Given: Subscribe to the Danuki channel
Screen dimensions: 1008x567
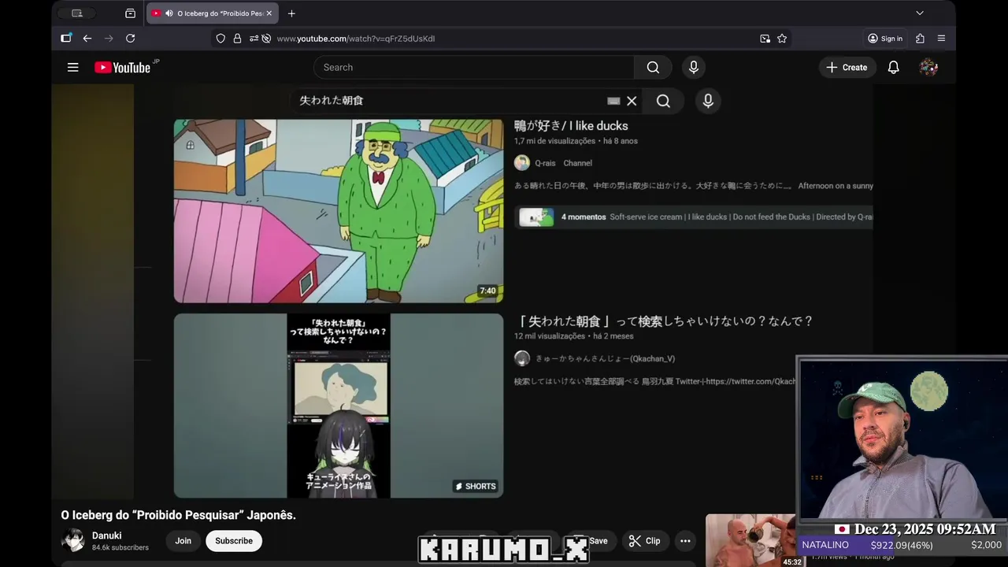Looking at the screenshot, I should click(x=234, y=541).
